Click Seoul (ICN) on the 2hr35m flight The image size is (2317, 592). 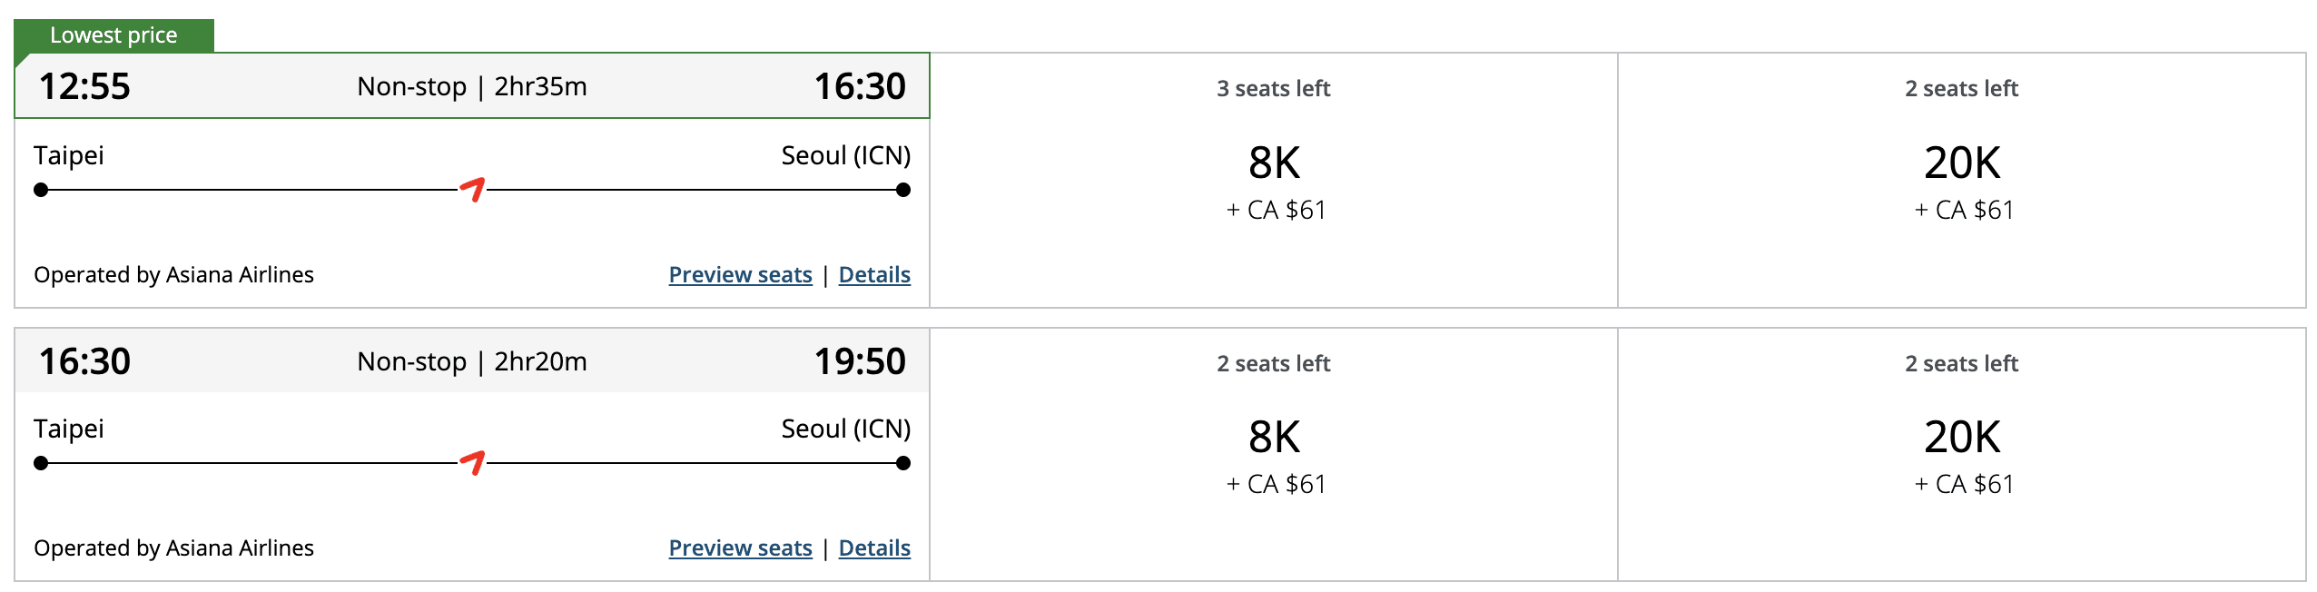coord(845,155)
